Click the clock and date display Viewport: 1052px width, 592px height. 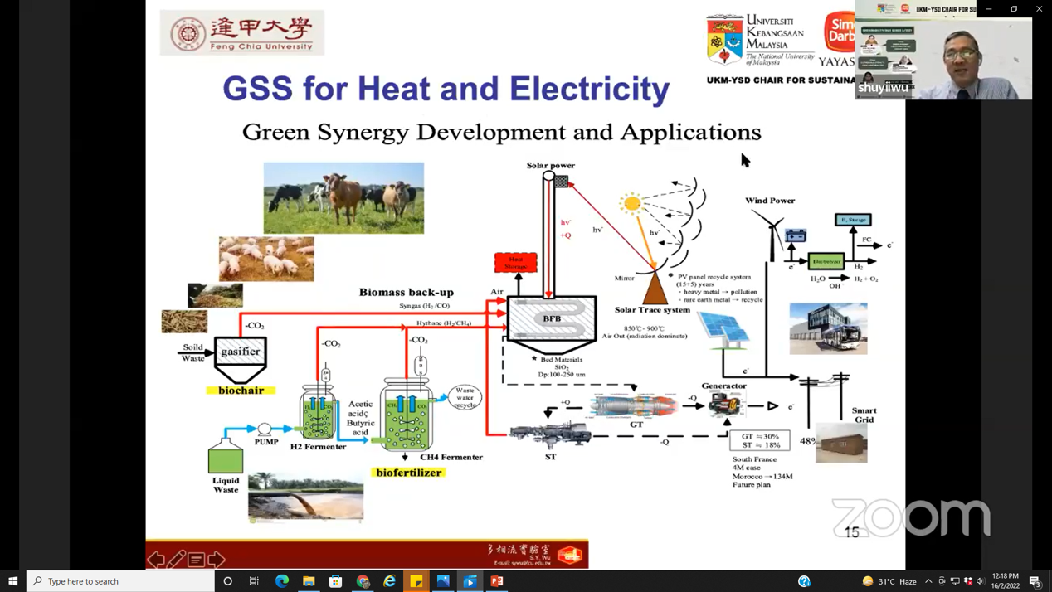tap(1005, 581)
